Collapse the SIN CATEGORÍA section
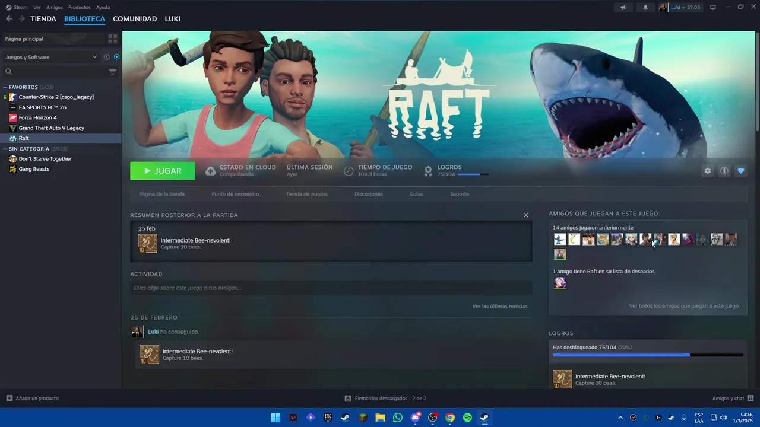The width and height of the screenshot is (760, 427). 5,149
